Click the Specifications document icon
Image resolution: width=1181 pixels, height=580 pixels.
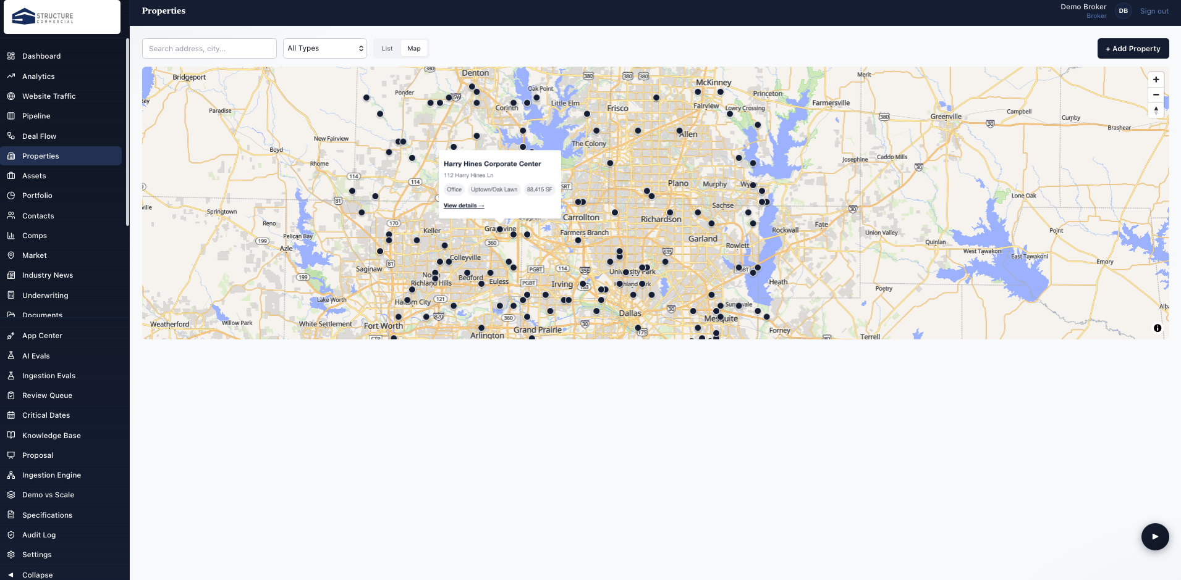click(x=11, y=515)
